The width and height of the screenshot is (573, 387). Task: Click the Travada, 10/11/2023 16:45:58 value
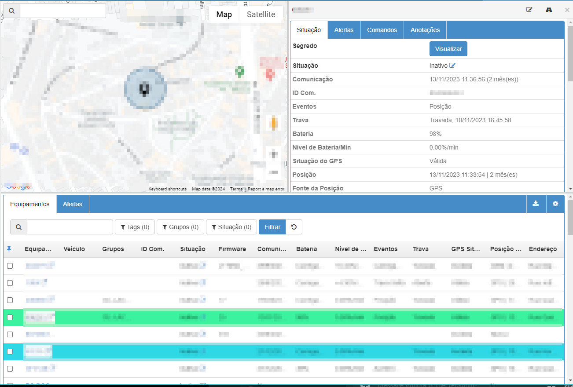pos(470,120)
